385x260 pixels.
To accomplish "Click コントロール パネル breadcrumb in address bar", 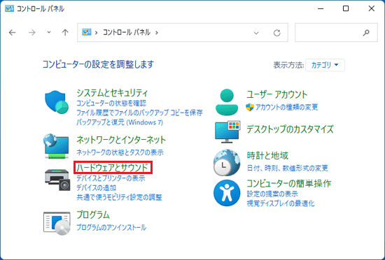I will (x=127, y=32).
